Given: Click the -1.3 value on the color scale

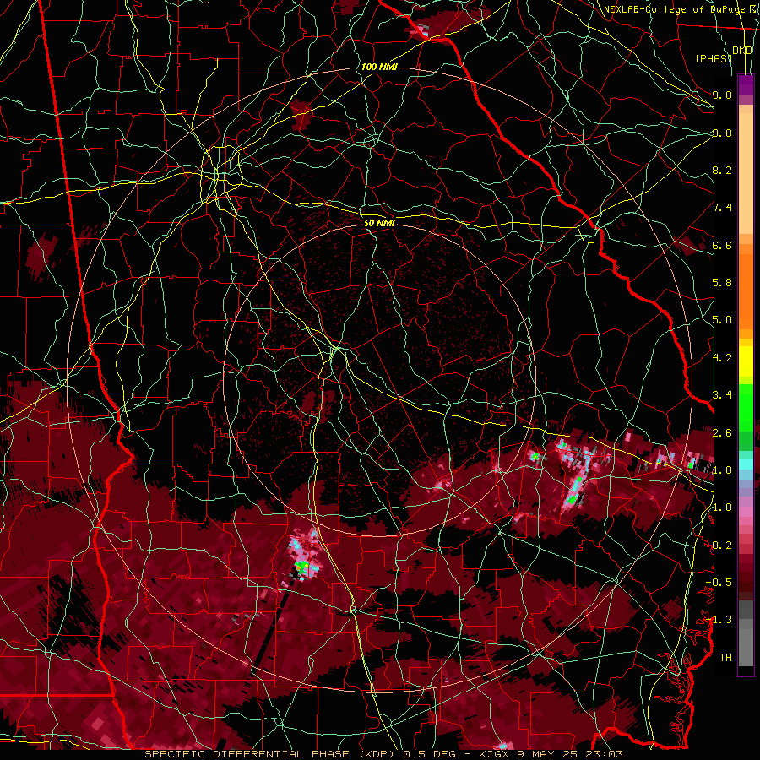Looking at the screenshot, I should (x=719, y=620).
